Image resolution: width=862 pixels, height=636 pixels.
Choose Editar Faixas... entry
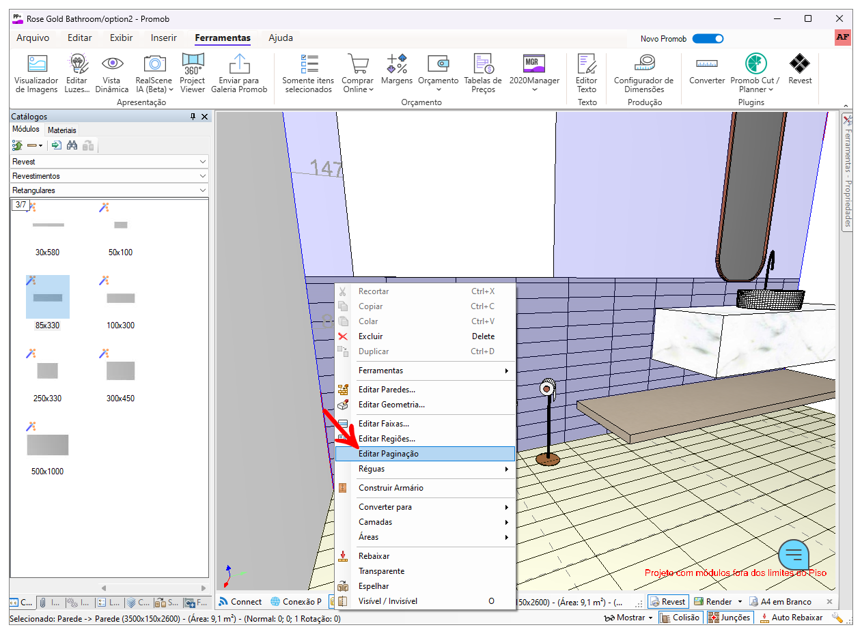[x=424, y=424]
